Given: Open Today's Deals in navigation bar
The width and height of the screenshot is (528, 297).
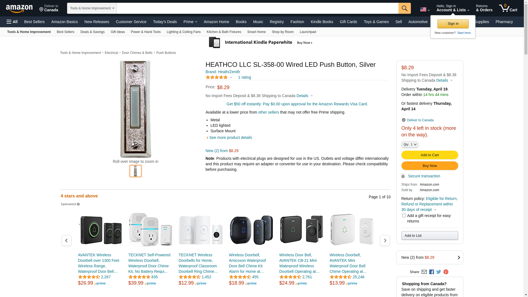Looking at the screenshot, I should point(165,22).
